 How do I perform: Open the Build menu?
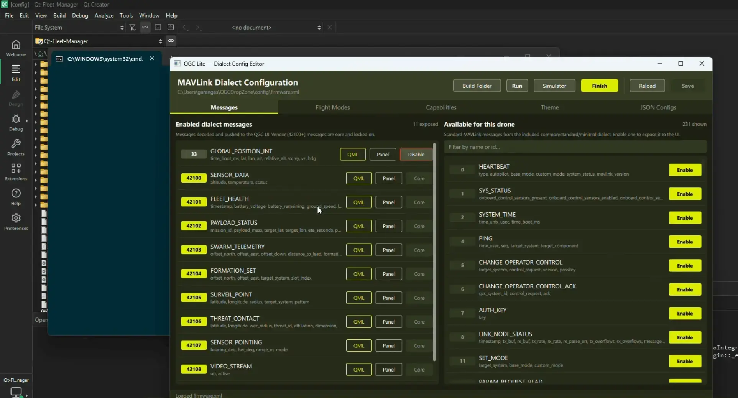[59, 15]
